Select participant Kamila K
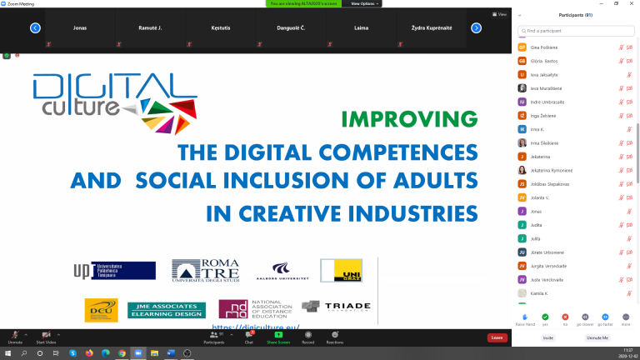640x360 pixels. point(576,293)
